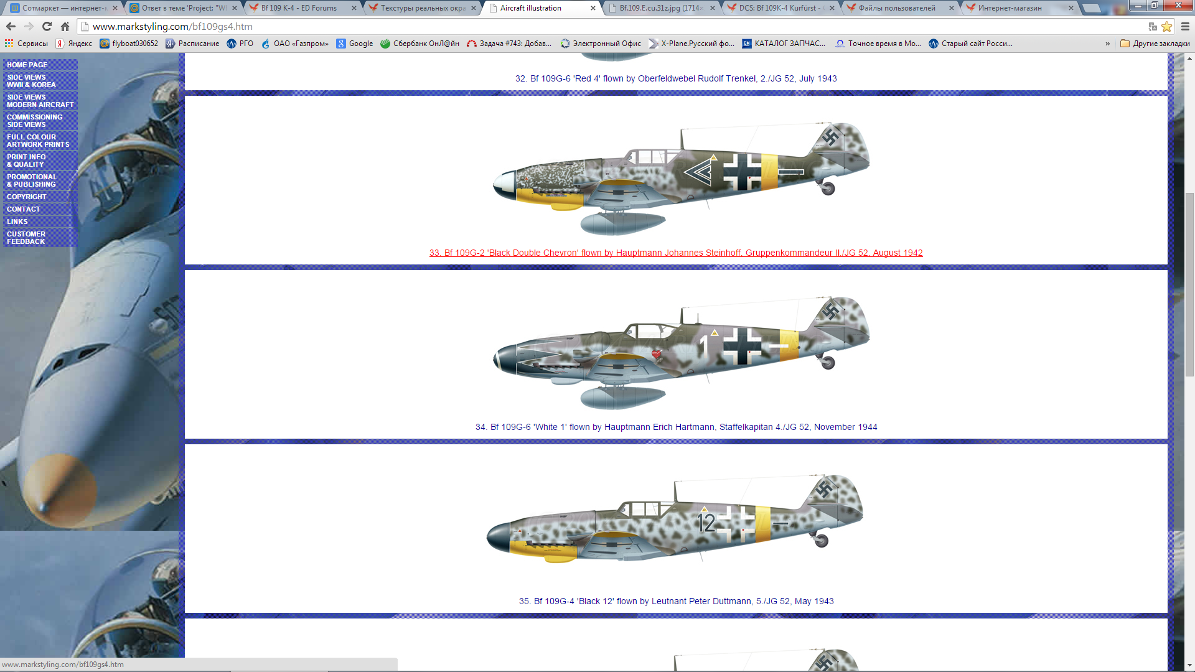Image resolution: width=1195 pixels, height=672 pixels.
Task: Click the 33. Bf 109G-2 'Black Double Chevron' link
Action: (676, 253)
